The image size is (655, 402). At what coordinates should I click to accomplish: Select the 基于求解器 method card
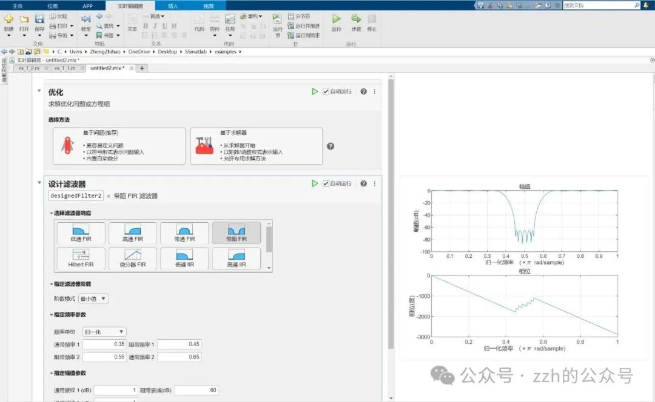coord(255,145)
